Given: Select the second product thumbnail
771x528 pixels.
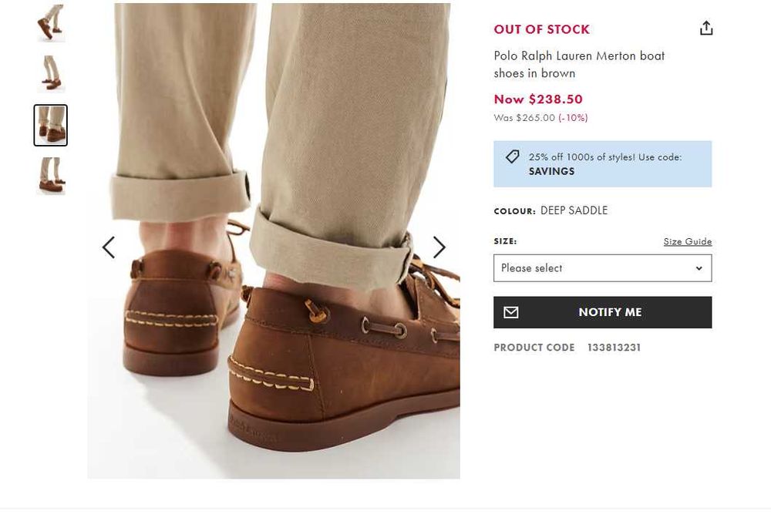Looking at the screenshot, I should point(51,73).
